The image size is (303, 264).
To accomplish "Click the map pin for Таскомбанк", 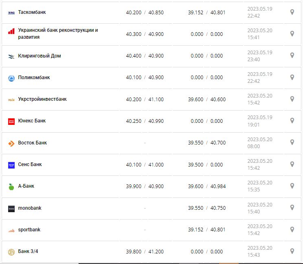I will click(292, 12).
